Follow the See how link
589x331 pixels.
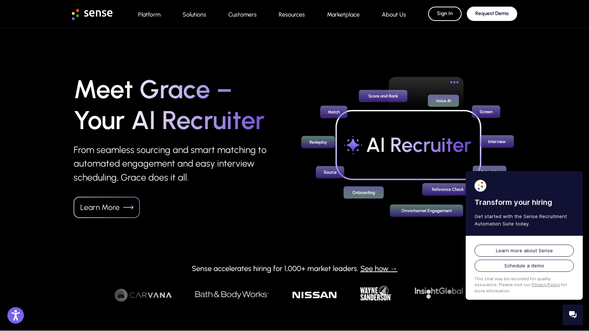(379, 269)
